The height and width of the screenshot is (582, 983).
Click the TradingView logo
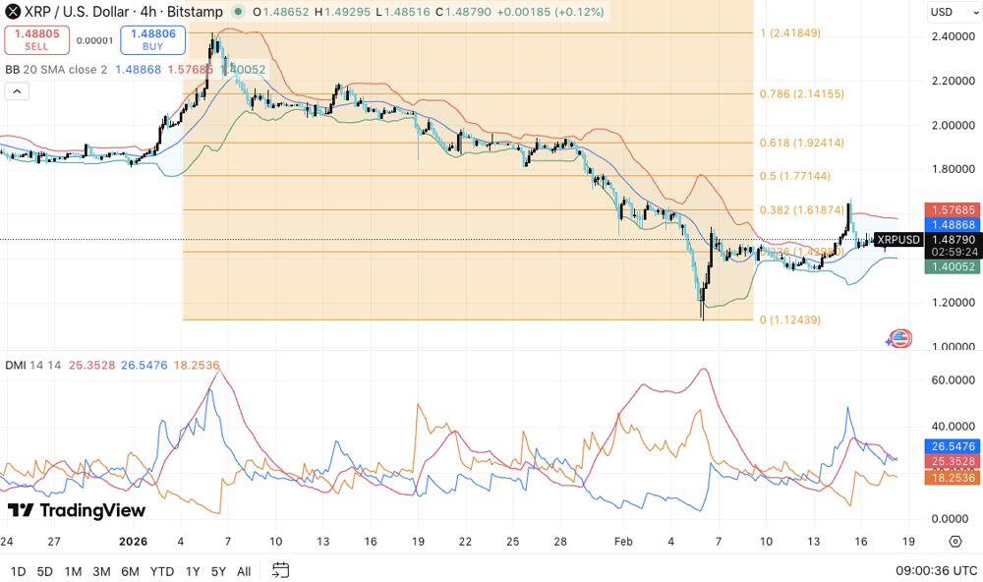(x=77, y=510)
